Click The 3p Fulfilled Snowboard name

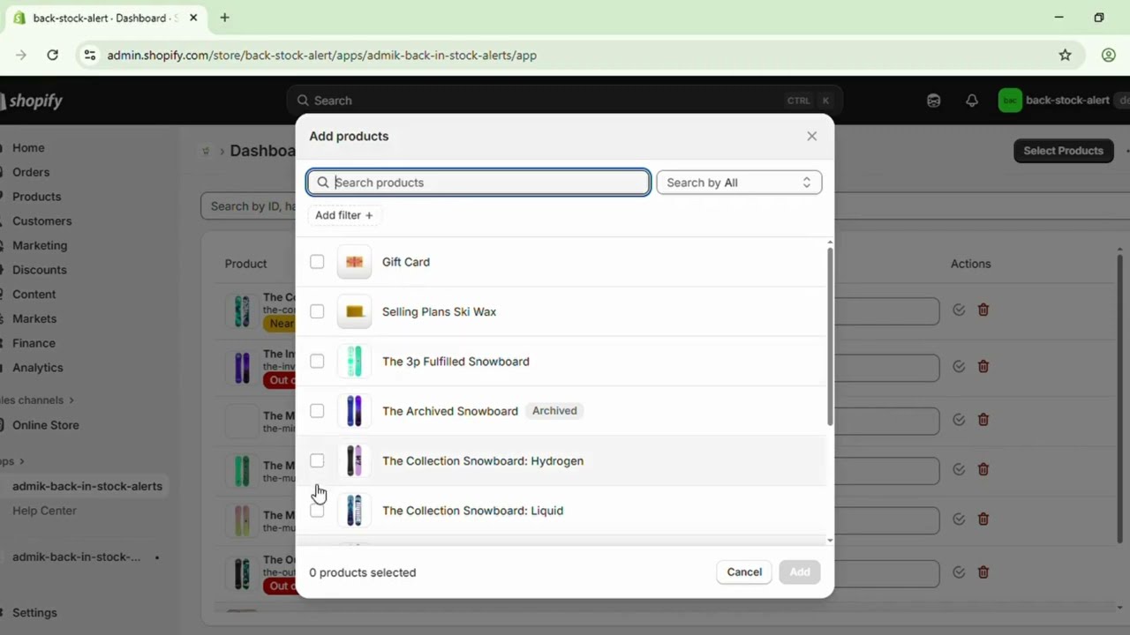tap(456, 362)
